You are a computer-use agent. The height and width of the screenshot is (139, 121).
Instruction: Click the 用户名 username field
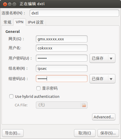[62, 48]
